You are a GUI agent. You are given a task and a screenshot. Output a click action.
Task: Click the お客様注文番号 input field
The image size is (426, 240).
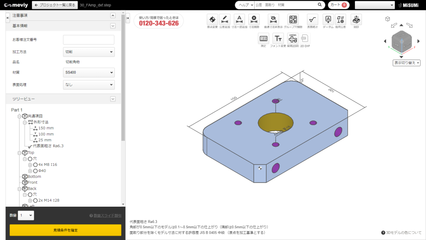tap(89, 40)
